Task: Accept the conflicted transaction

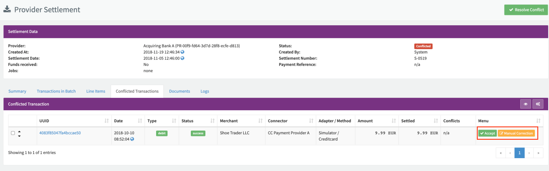Action: 487,133
